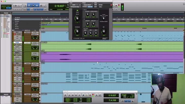Click the High Cut EQ knob
This screenshot has height=104, width=185.
[94, 24]
